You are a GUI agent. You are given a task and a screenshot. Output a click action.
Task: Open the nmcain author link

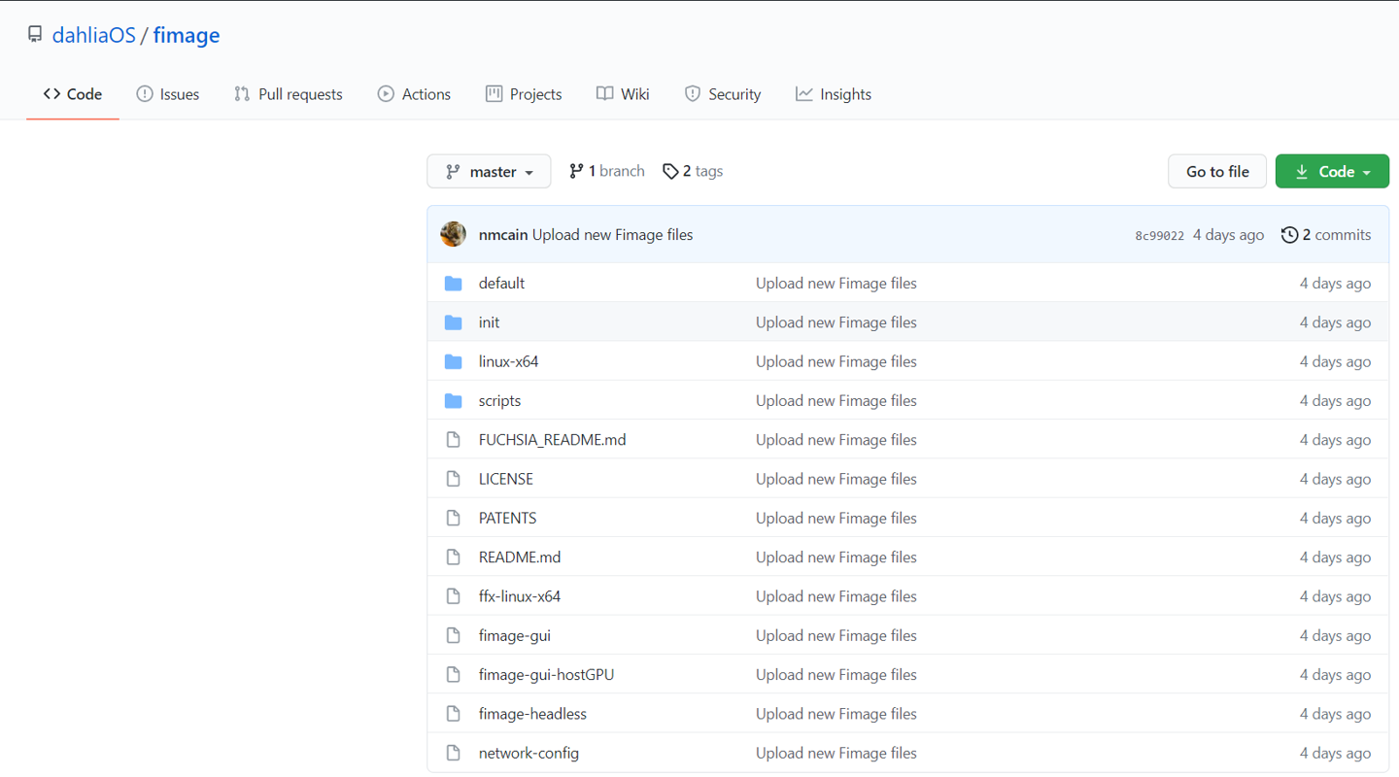(x=503, y=235)
